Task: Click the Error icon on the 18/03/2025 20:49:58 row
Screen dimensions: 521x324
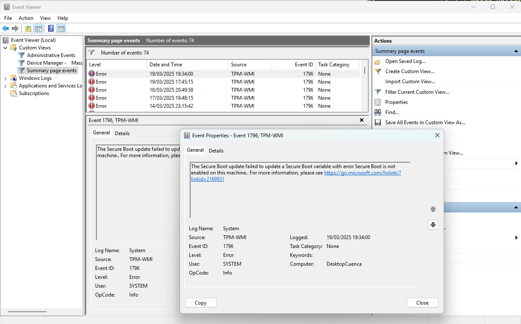Action: [x=92, y=90]
